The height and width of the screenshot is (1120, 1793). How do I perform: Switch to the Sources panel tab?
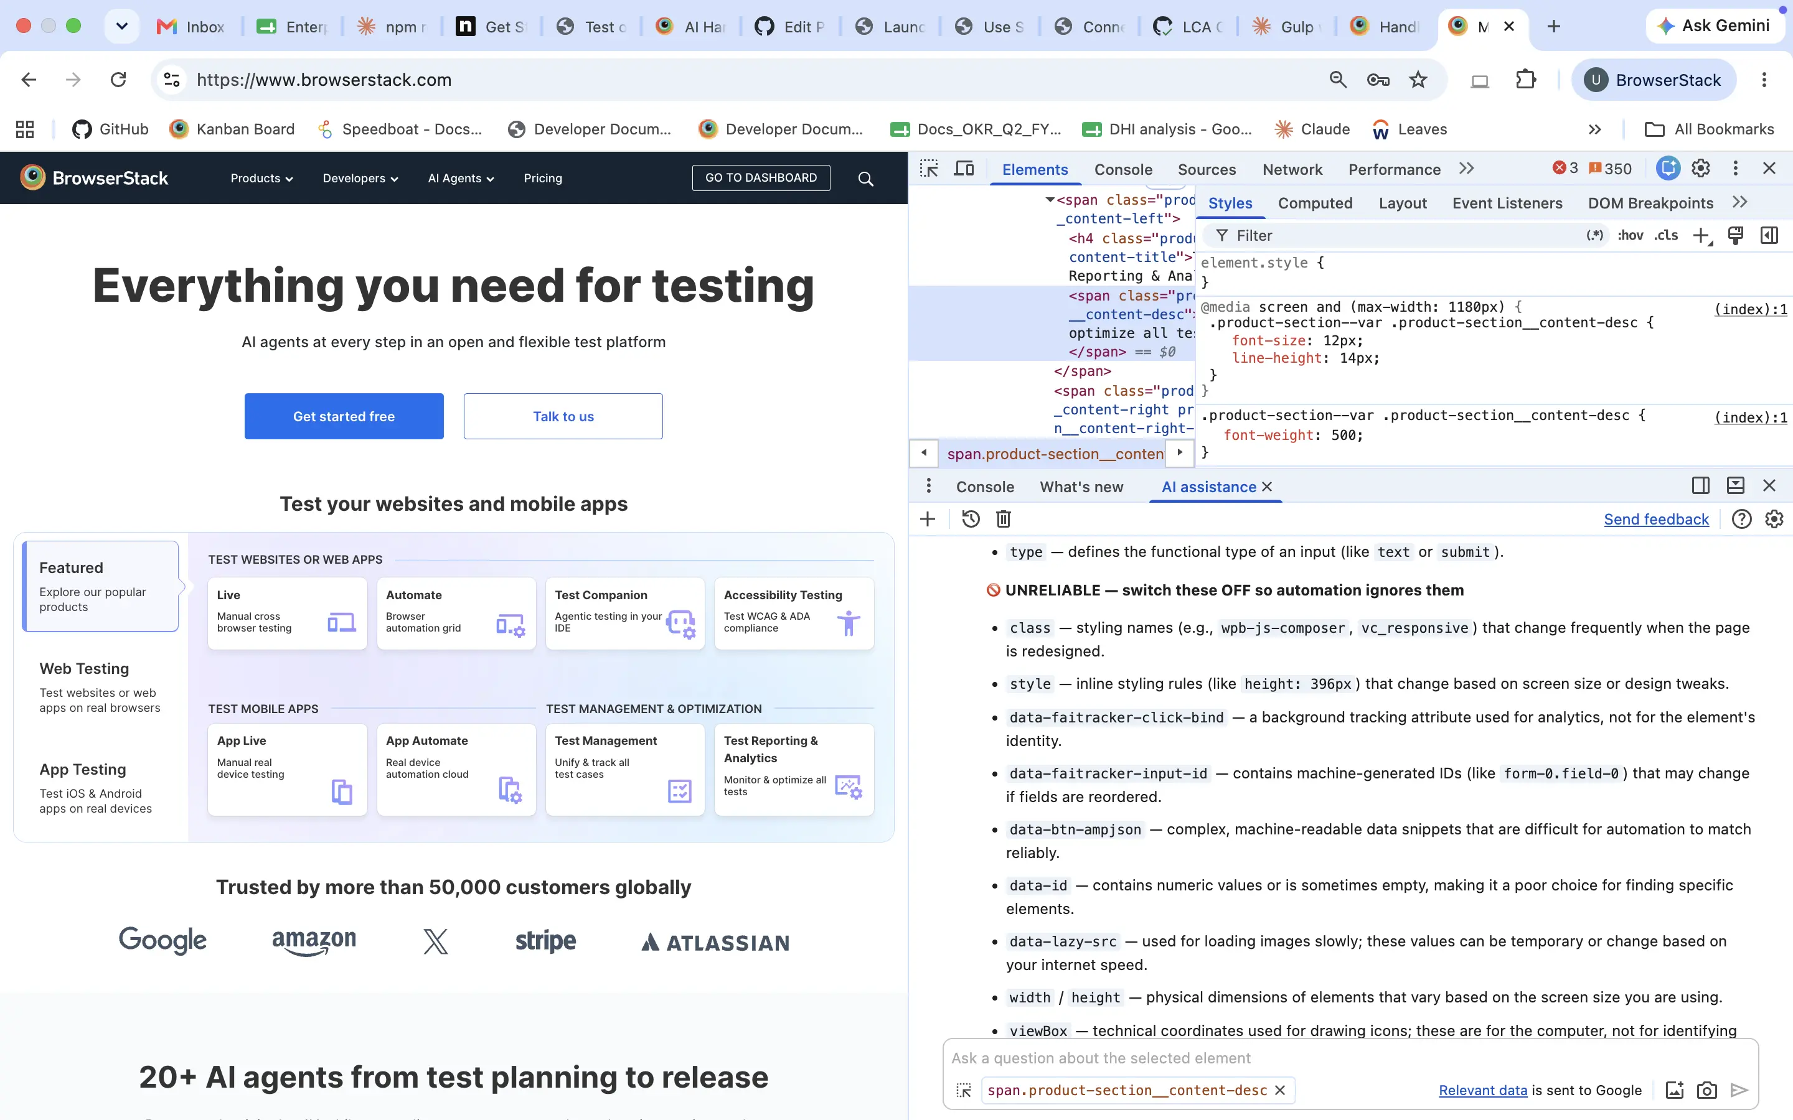click(x=1207, y=170)
